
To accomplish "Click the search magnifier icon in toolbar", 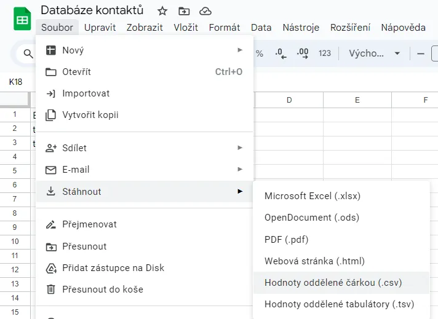I will coord(28,54).
